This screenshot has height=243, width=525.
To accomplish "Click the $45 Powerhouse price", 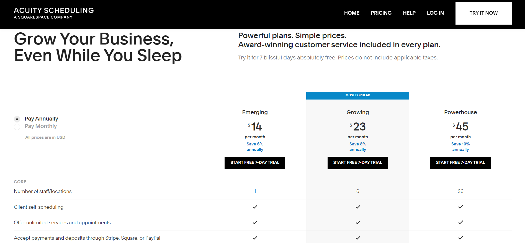I will [x=460, y=127].
